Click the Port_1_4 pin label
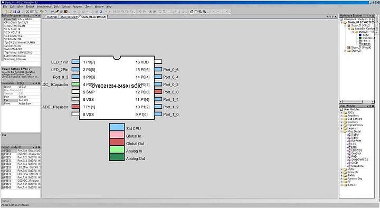 171,100
